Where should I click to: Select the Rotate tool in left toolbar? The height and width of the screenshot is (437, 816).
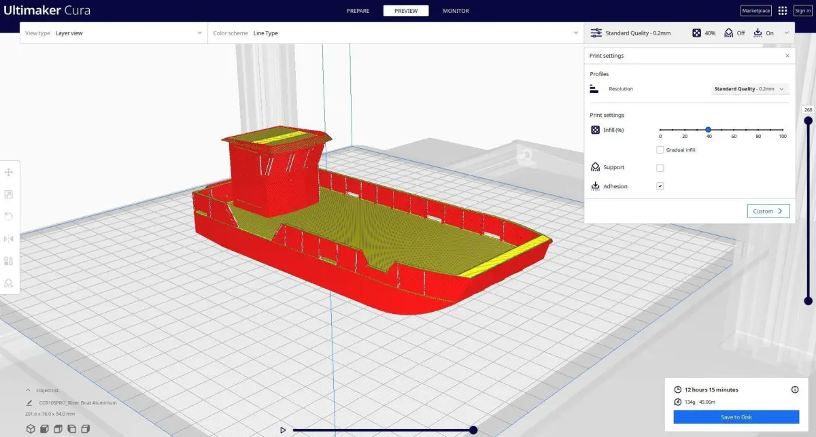pos(9,216)
